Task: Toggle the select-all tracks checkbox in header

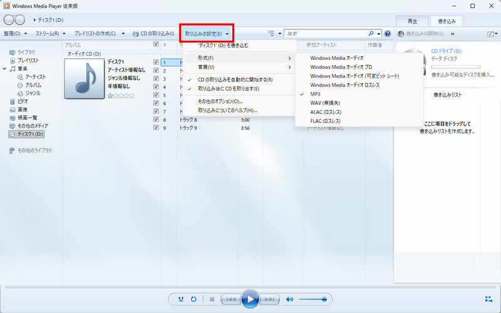Action: (x=156, y=44)
